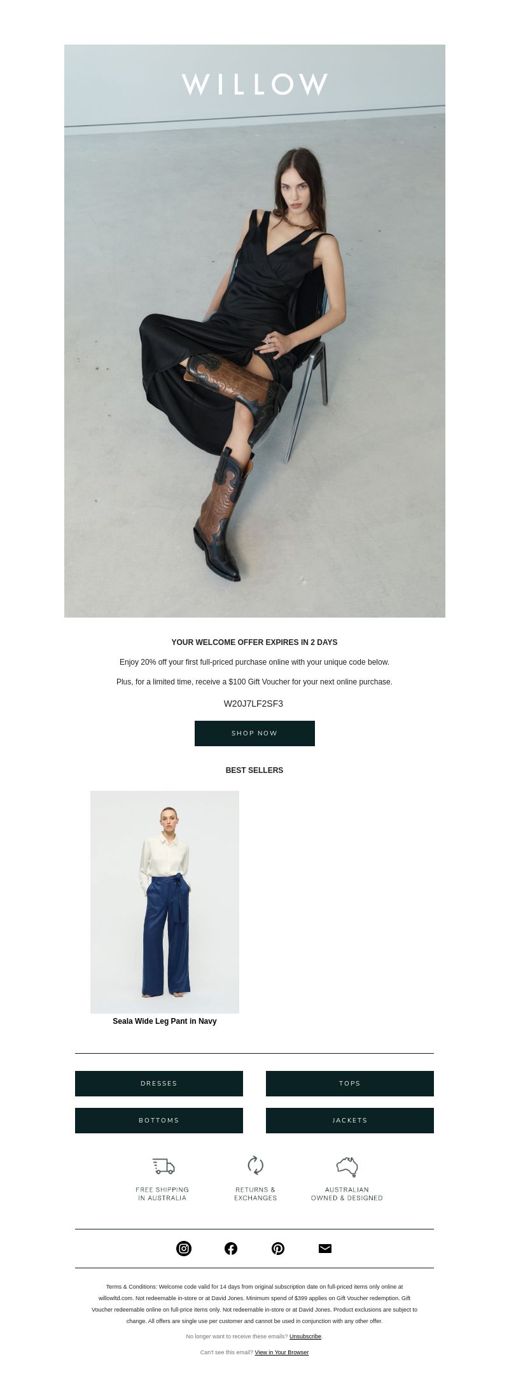Open the Instagram icon link

click(x=184, y=1249)
